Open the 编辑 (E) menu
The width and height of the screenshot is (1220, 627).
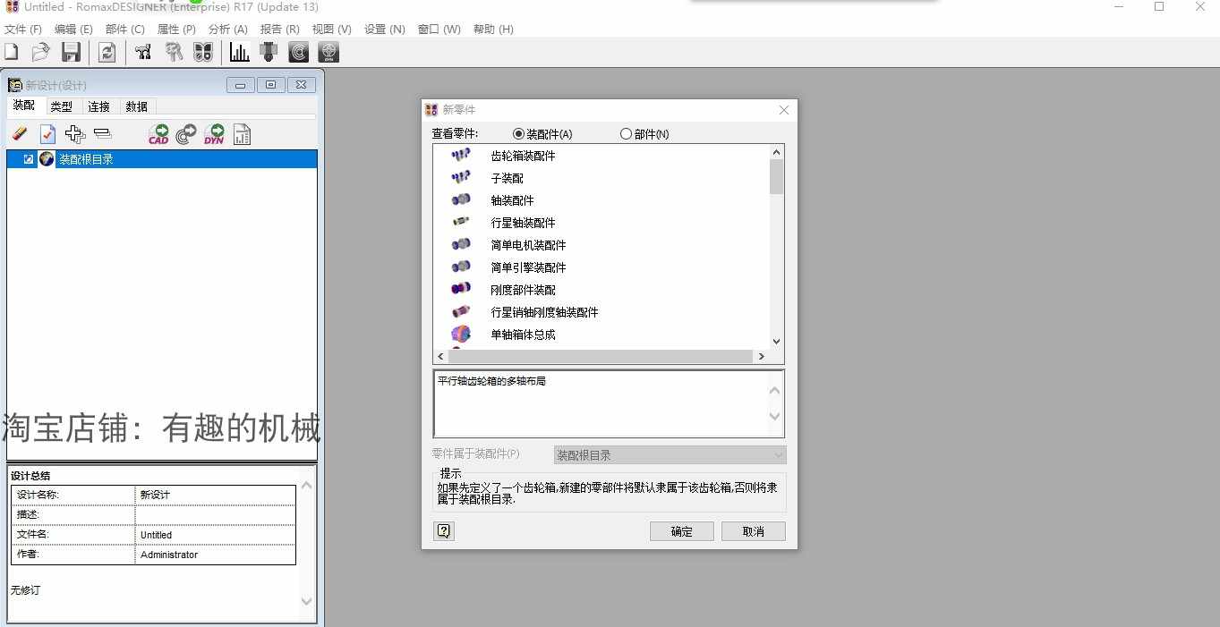[x=73, y=29]
